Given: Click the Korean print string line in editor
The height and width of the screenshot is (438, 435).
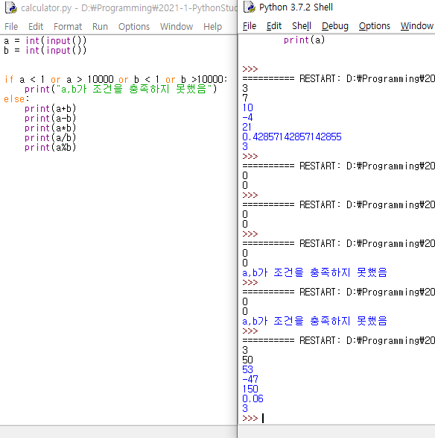Looking at the screenshot, I should tap(121, 90).
